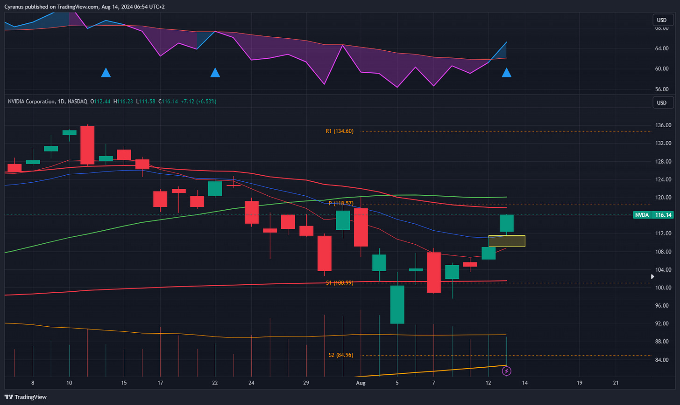Click the Aug label on the time axis
The height and width of the screenshot is (405, 680).
coord(361,383)
